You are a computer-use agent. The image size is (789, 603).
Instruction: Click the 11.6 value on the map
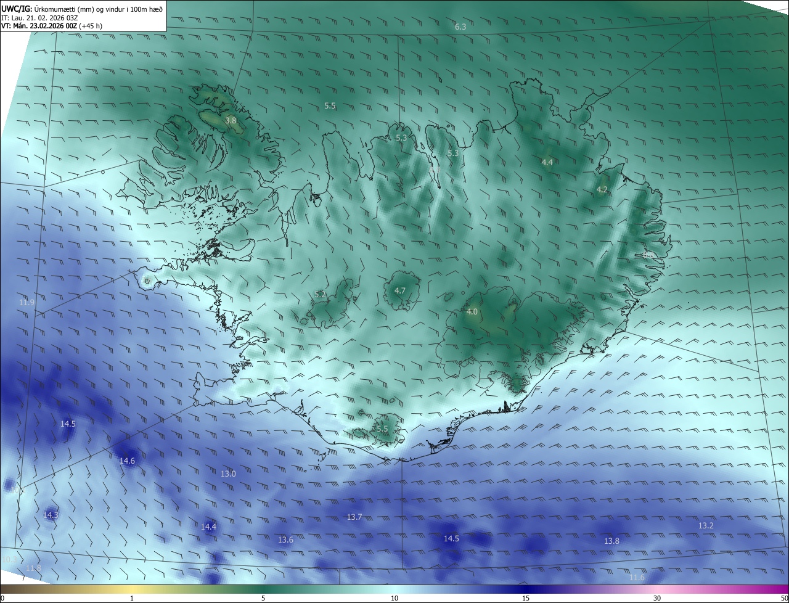pos(637,577)
